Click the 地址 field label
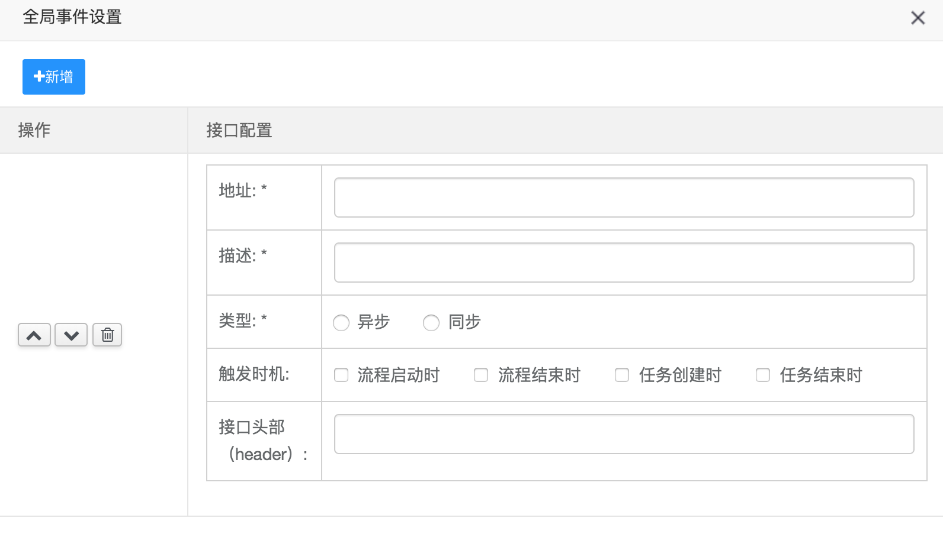This screenshot has width=943, height=544. [243, 190]
